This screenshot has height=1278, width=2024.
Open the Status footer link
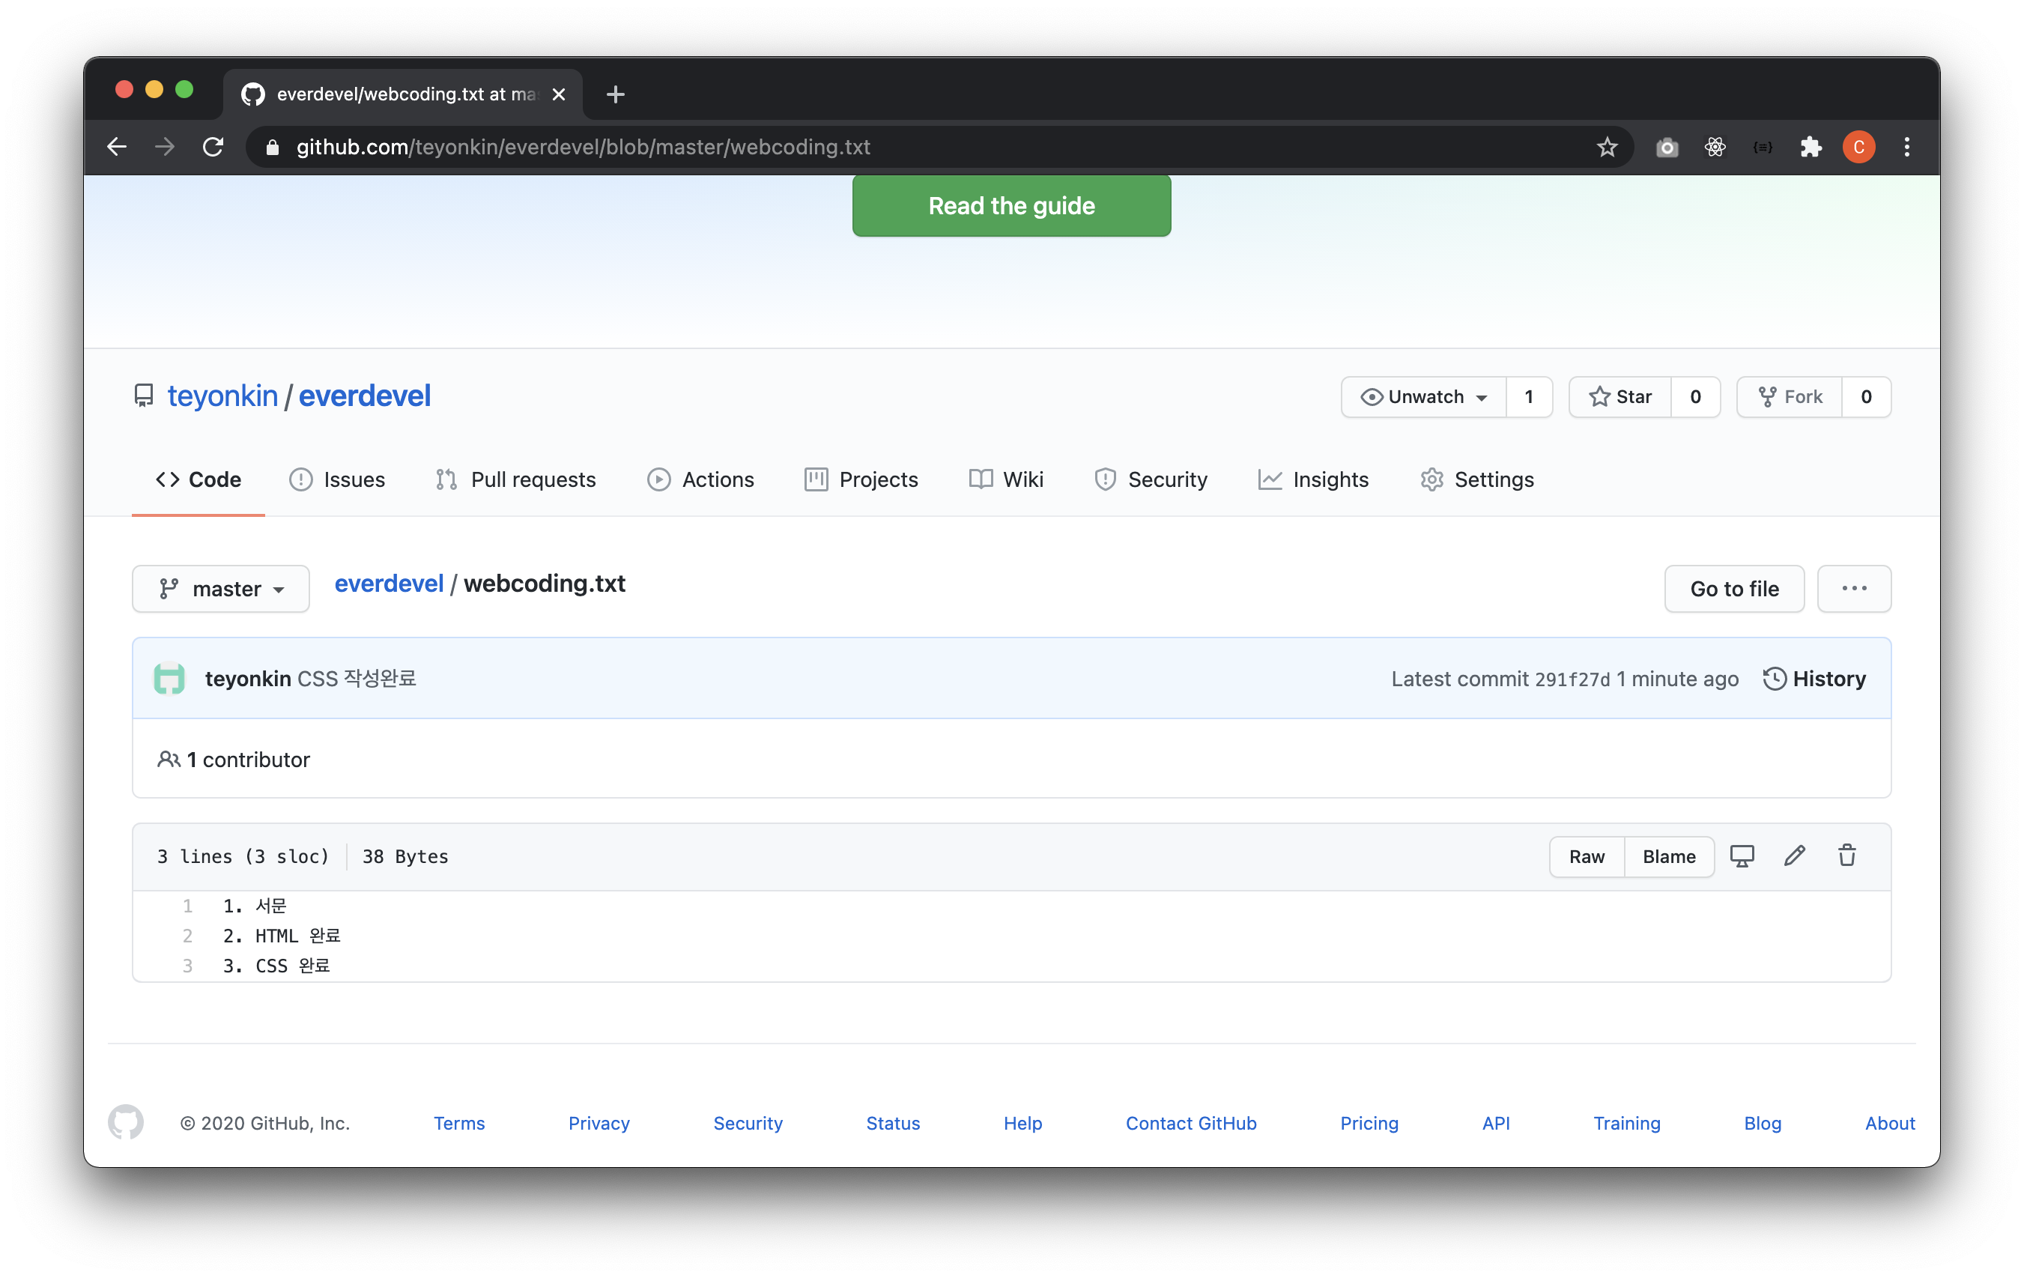(x=893, y=1123)
